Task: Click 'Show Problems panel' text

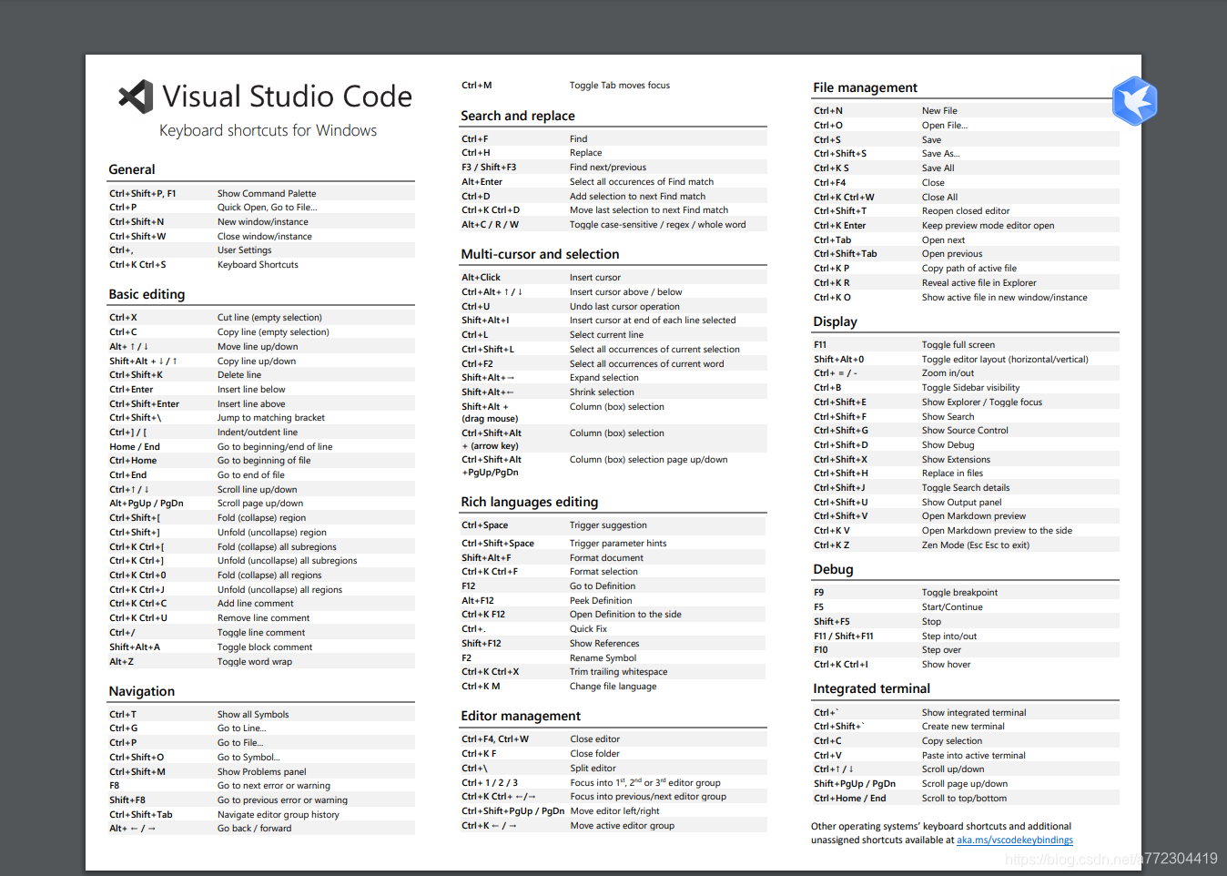Action: pyautogui.click(x=262, y=772)
